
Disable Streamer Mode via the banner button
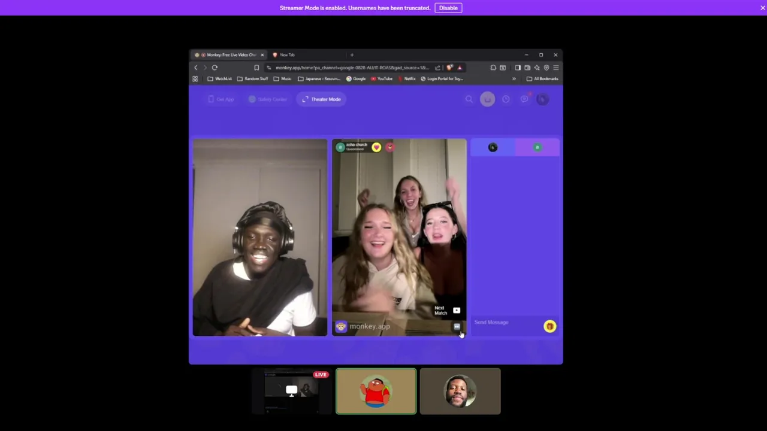coord(448,8)
